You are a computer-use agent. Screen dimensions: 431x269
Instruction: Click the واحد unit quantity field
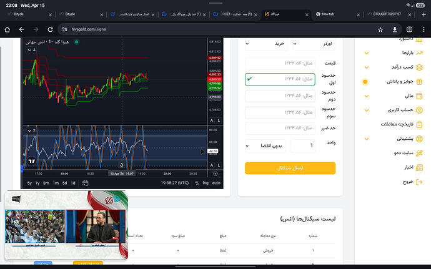303,145
